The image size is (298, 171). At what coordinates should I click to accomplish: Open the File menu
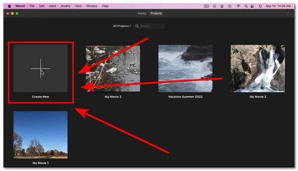point(32,6)
